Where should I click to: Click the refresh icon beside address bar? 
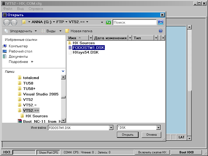pos(108,22)
